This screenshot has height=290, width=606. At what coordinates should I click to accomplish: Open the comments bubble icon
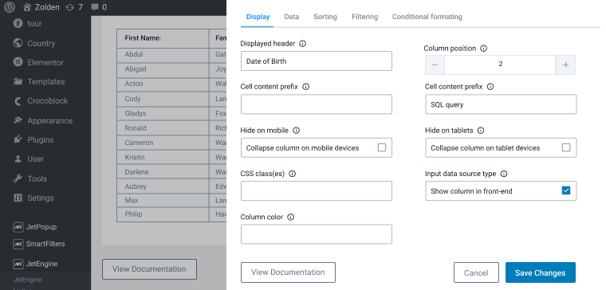(94, 7)
